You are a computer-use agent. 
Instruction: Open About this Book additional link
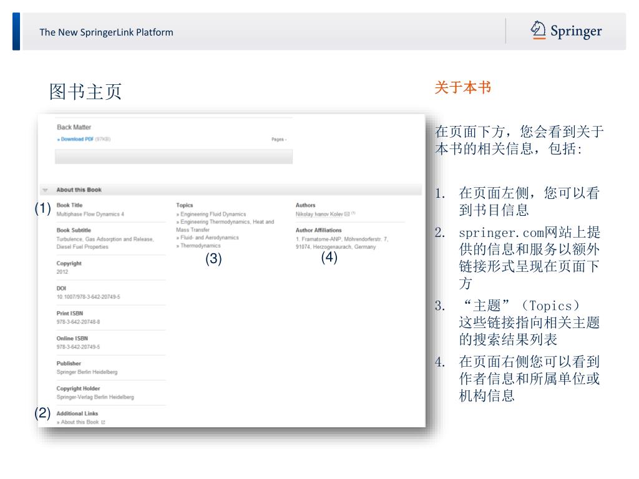80,422
